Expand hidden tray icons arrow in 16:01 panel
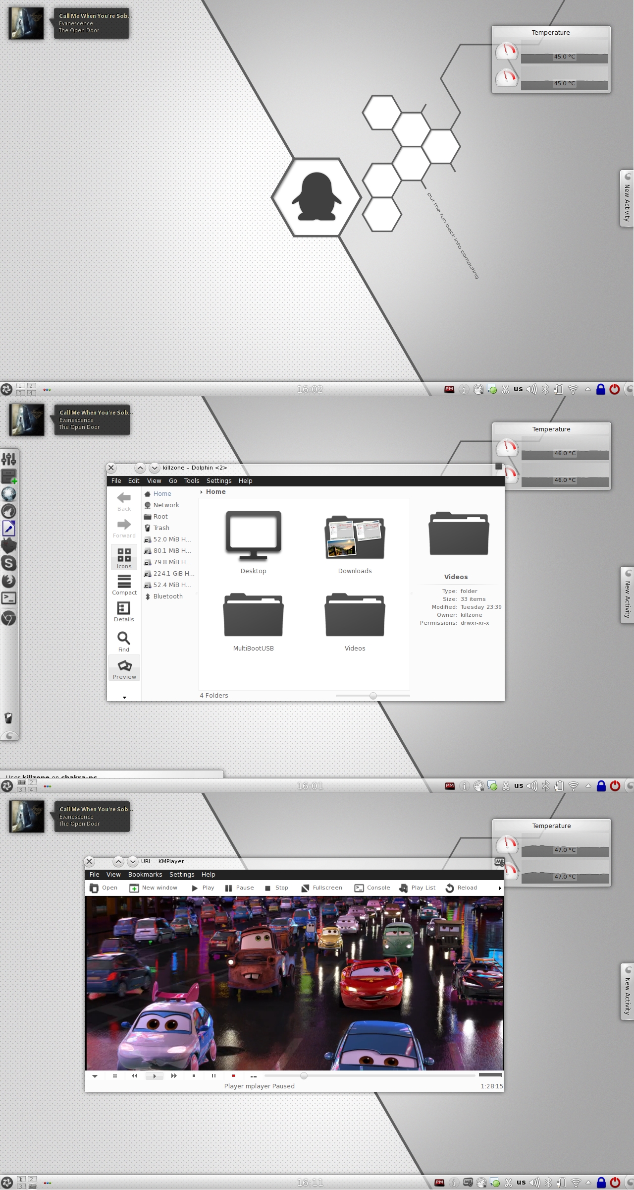Image resolution: width=634 pixels, height=1190 pixels. click(588, 786)
